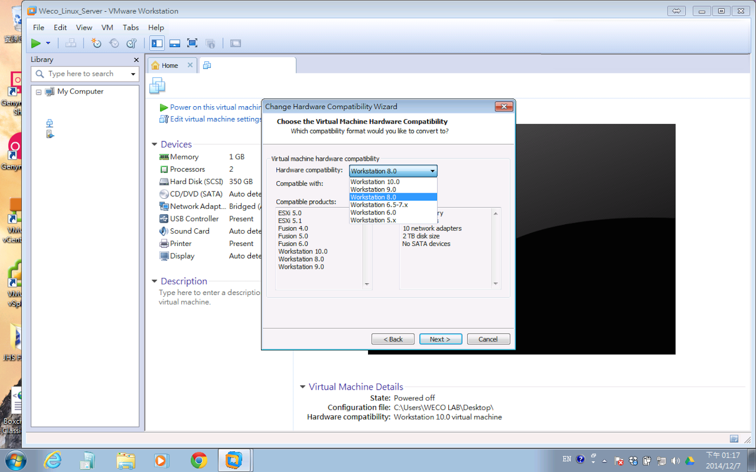Open the Hardware compatibility combo box
Image resolution: width=756 pixels, height=472 pixels.
tap(393, 171)
